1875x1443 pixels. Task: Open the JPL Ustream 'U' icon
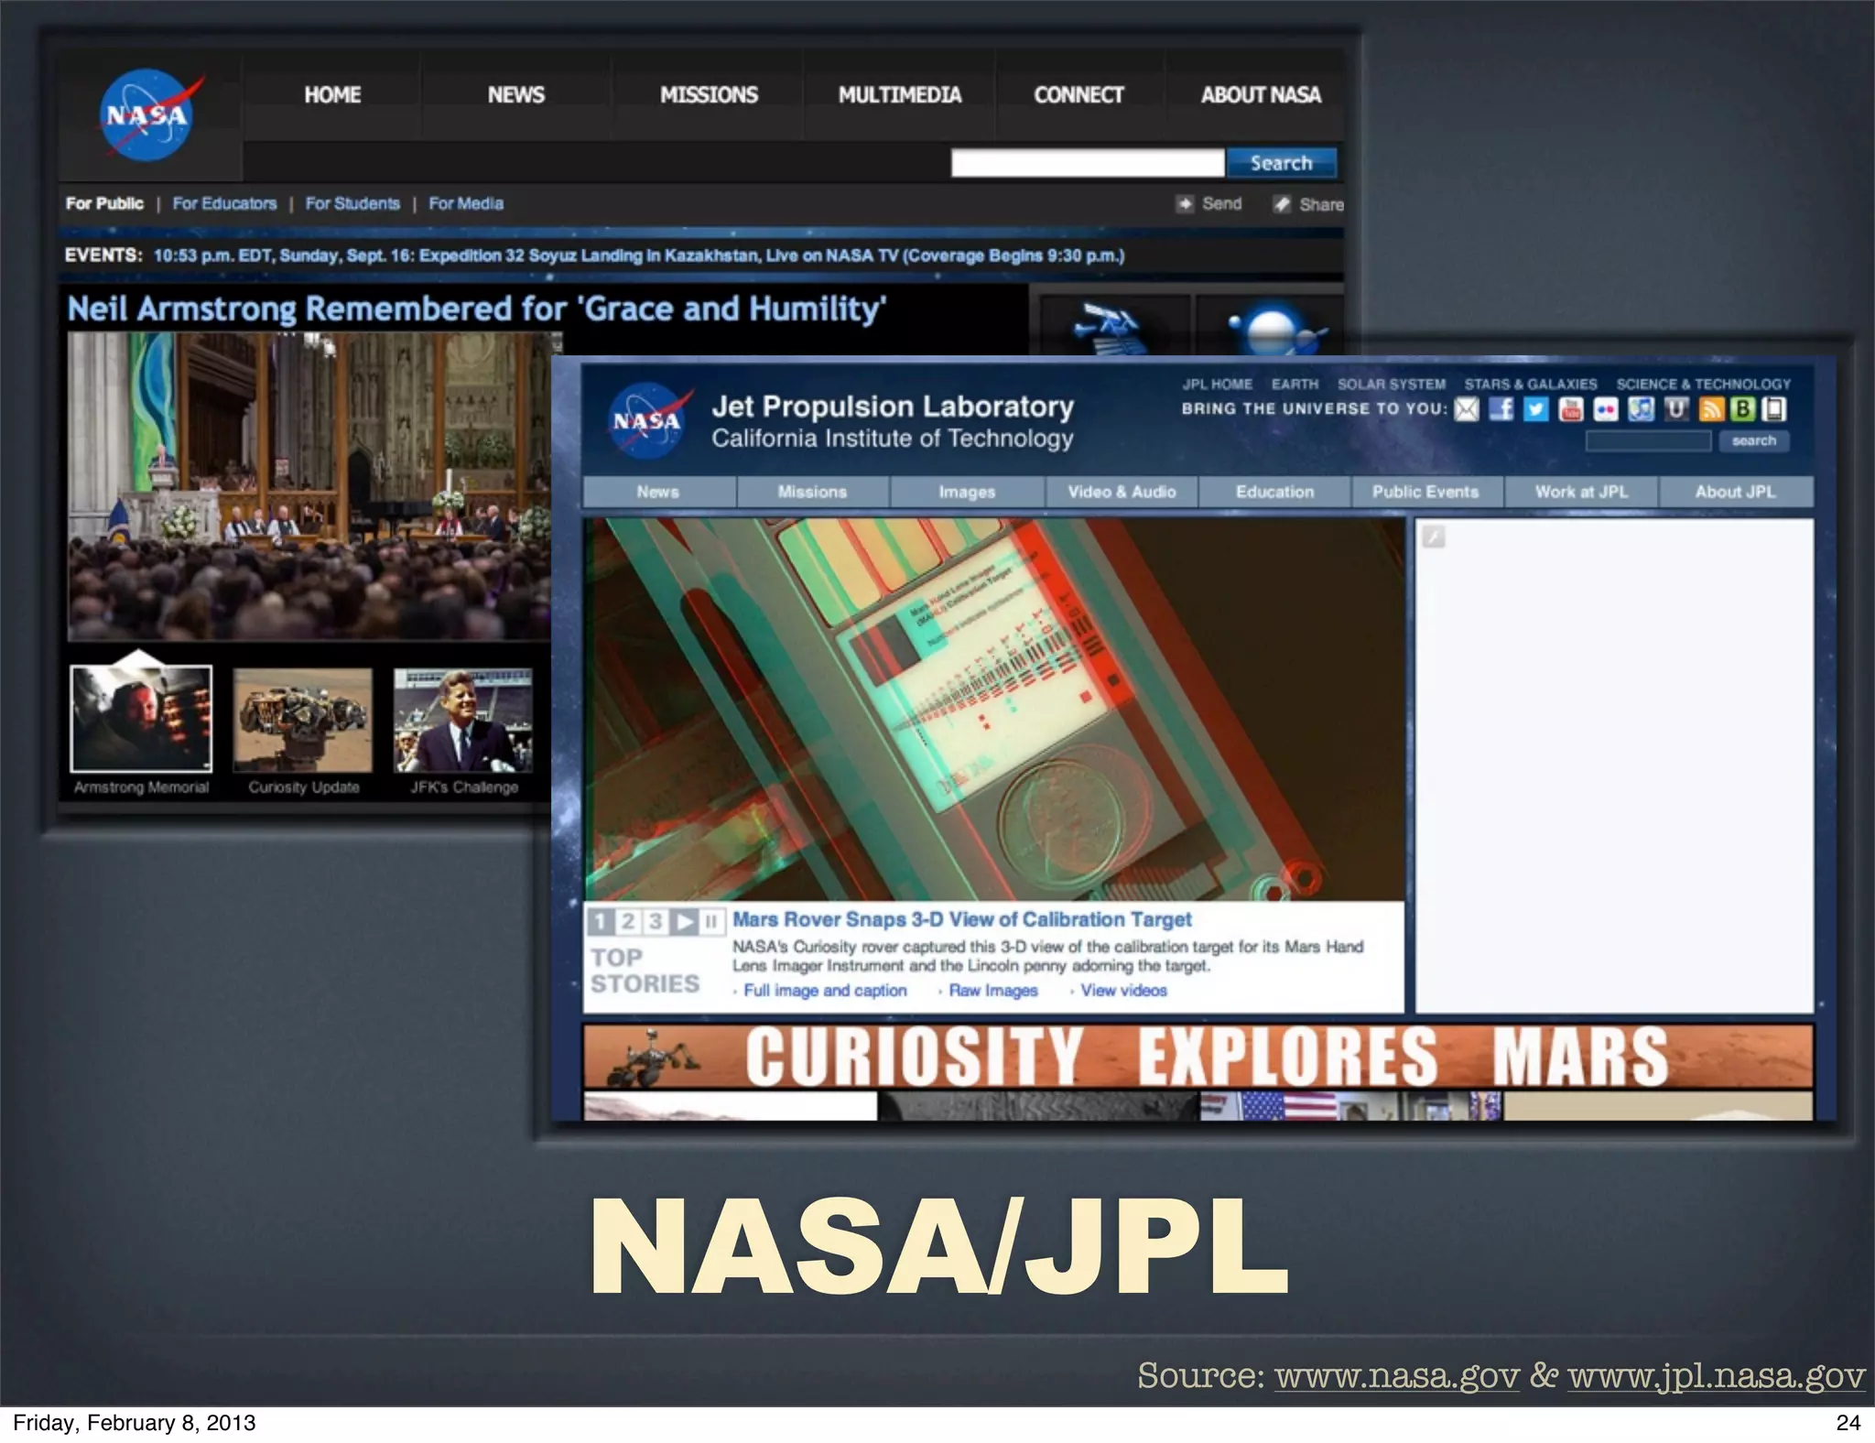(x=1675, y=409)
